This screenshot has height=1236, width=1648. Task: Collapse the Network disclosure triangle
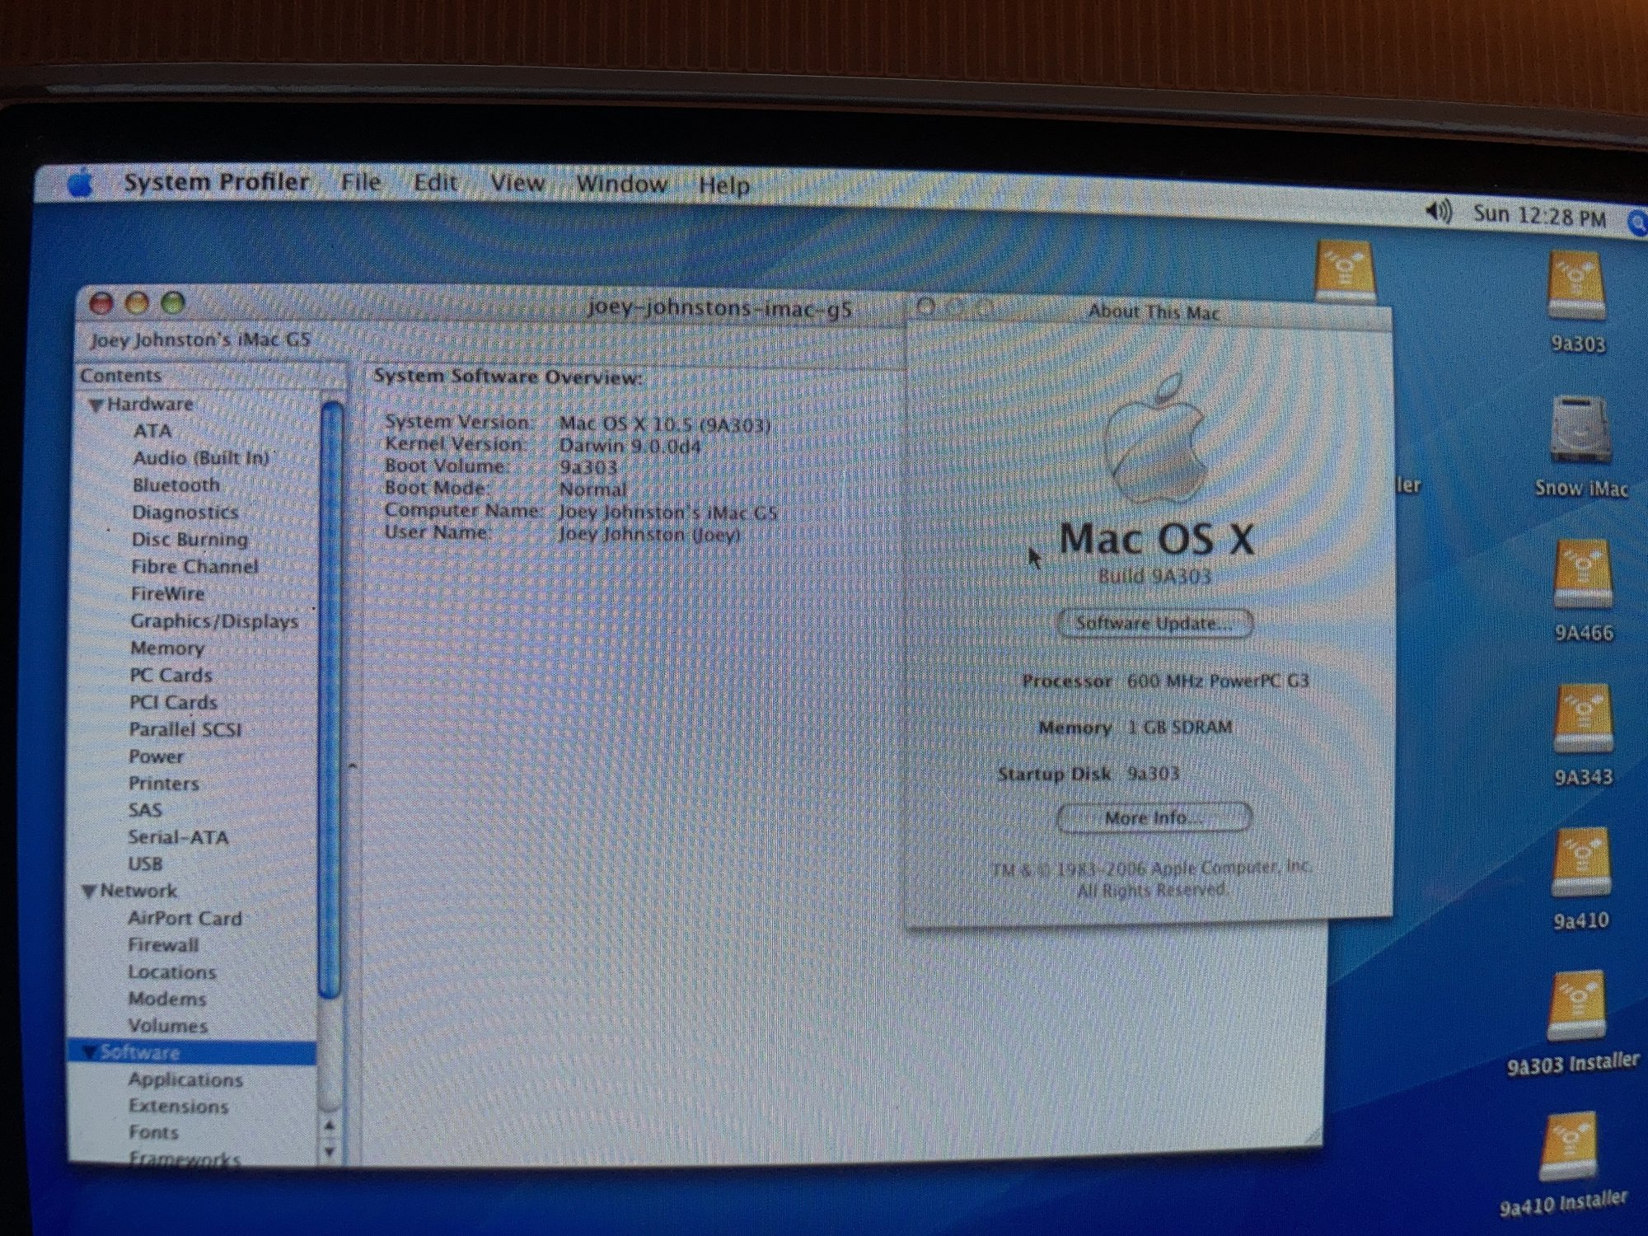[89, 892]
